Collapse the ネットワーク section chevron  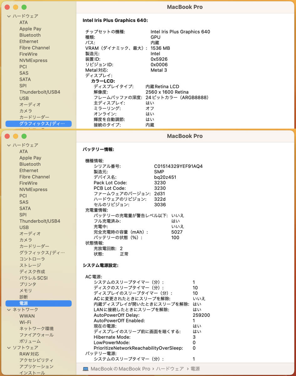(9, 310)
